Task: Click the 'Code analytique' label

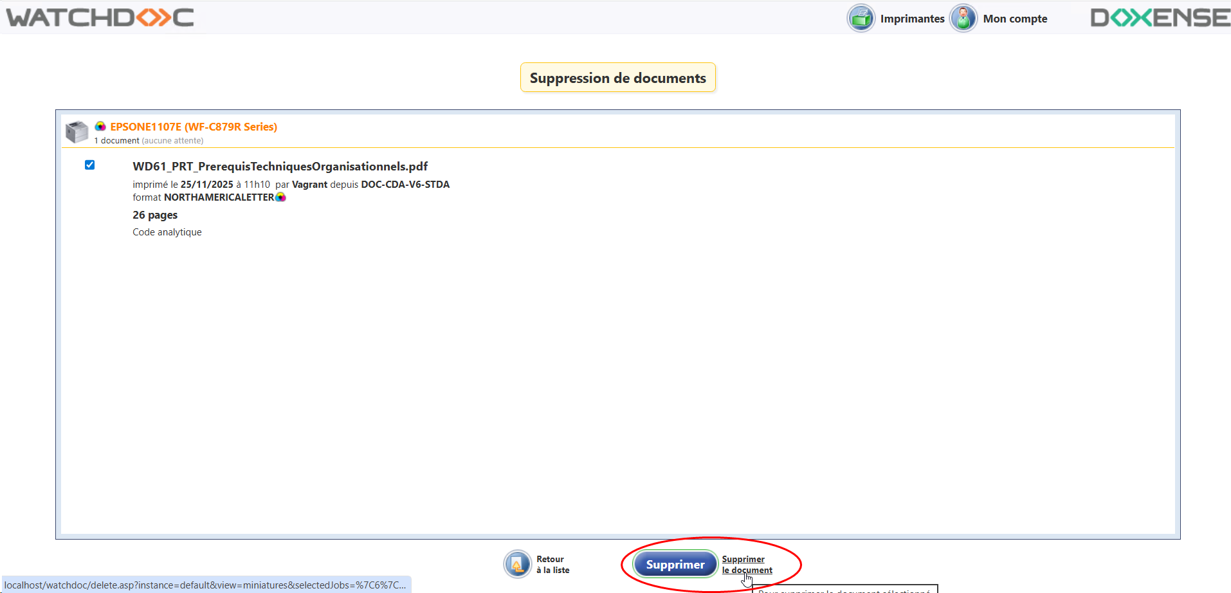Action: [167, 232]
